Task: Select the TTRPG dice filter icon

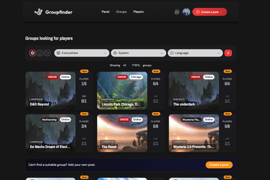Action: pyautogui.click(x=33, y=53)
